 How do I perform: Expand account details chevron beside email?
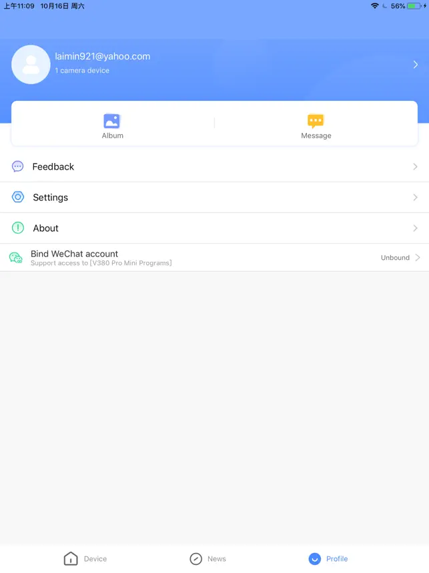pos(416,65)
